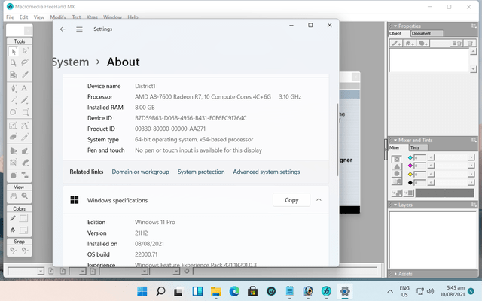Collapse the Mixer and Tints panel

click(x=395, y=141)
